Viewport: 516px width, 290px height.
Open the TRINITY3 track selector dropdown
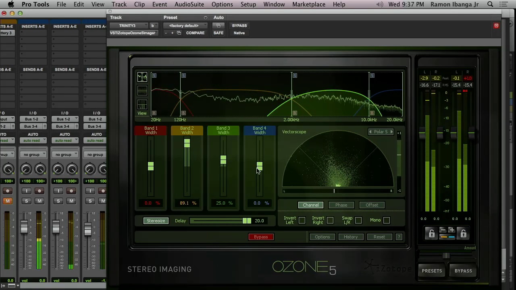tap(129, 26)
